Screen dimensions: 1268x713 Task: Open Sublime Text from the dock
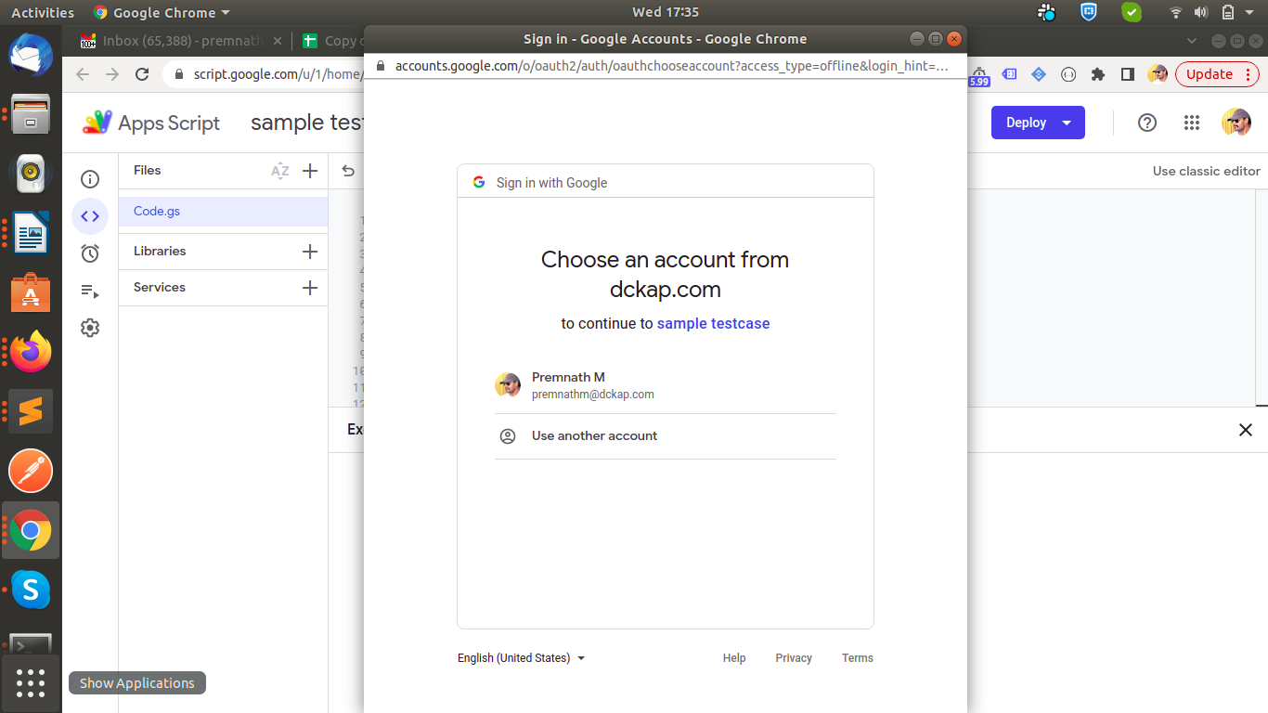click(x=31, y=411)
